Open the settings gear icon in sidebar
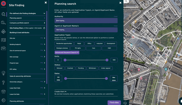 [3, 100]
